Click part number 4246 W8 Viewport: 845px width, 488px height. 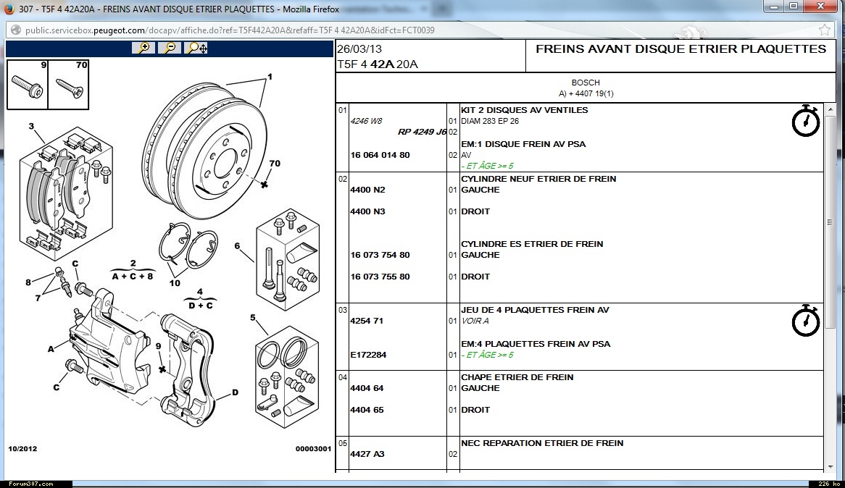[x=366, y=121]
